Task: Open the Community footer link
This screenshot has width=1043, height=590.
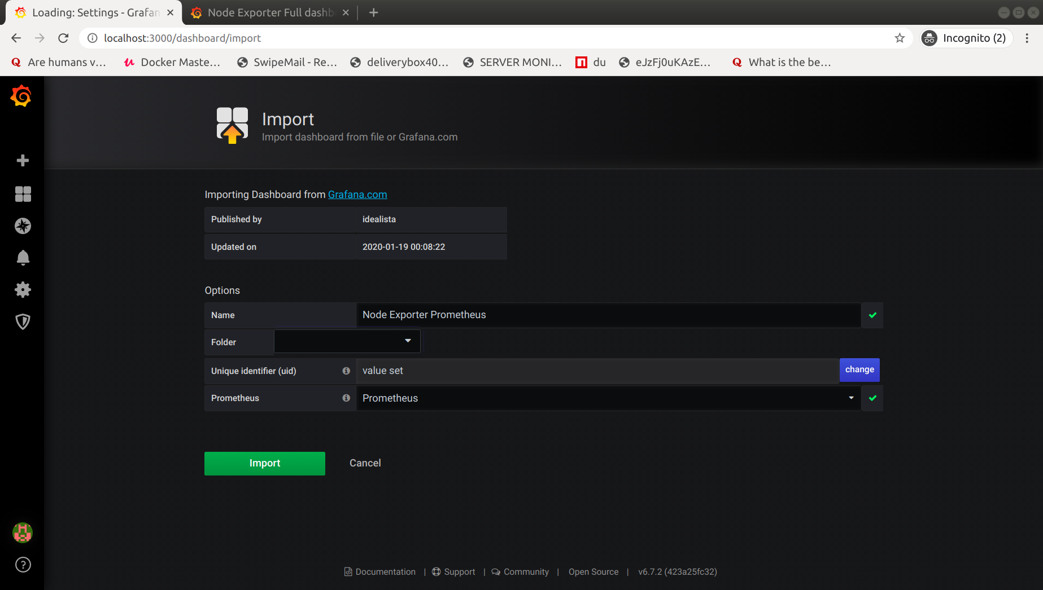Action: point(520,572)
